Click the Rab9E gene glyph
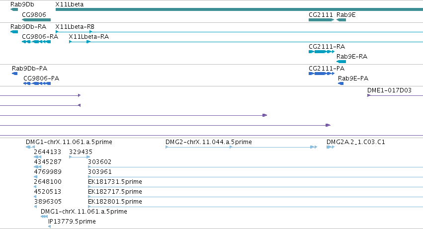Viewport: 423px width, 229px height. (x=341, y=20)
